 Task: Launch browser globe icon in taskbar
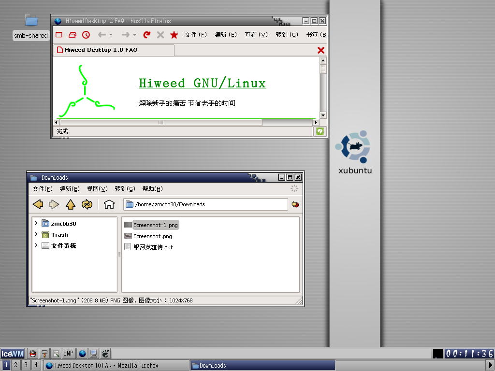coord(82,354)
